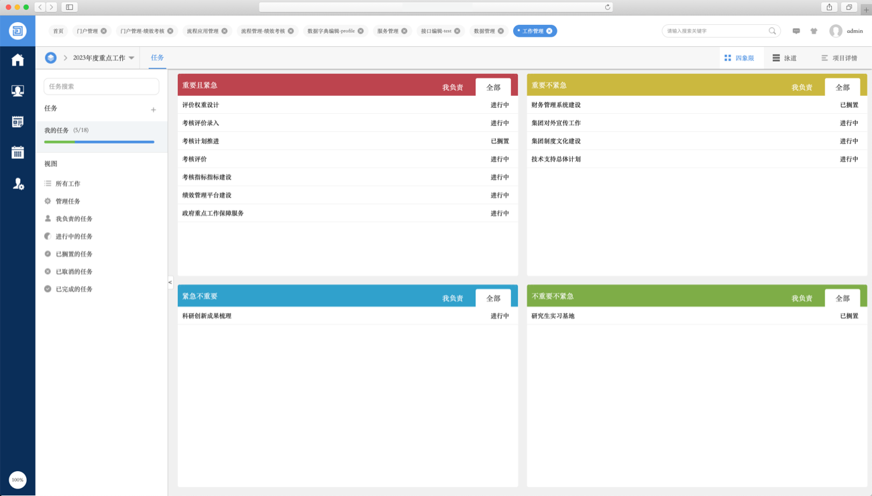Click the messages icon beside the search box

click(796, 31)
